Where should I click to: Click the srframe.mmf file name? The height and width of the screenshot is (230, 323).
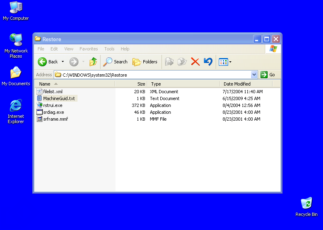point(56,119)
